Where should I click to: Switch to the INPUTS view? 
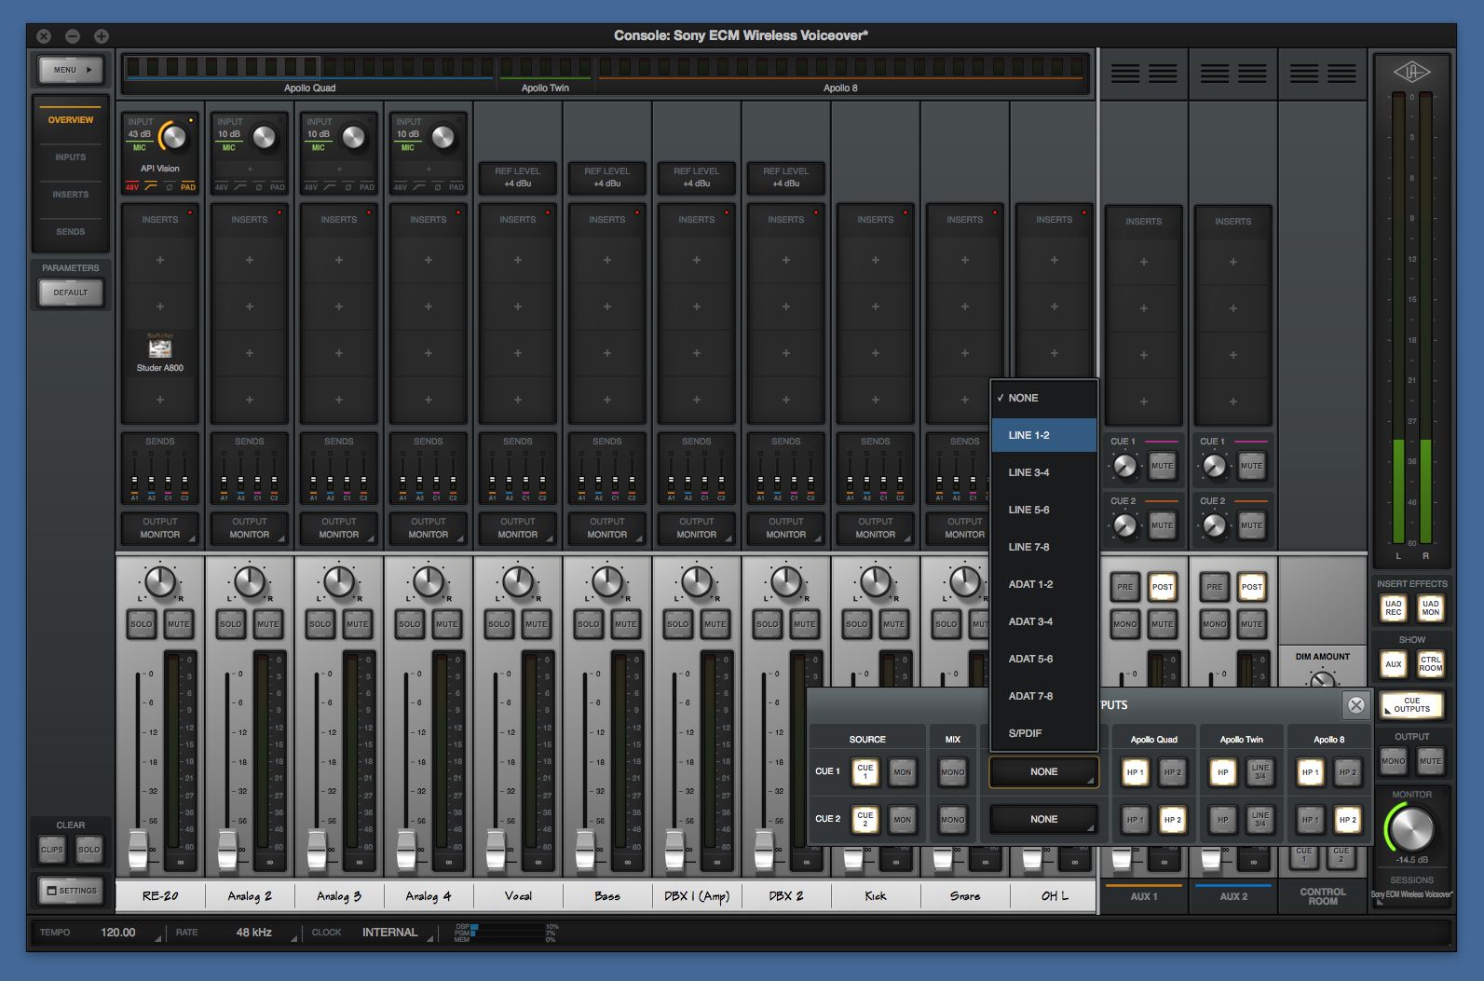click(x=71, y=157)
